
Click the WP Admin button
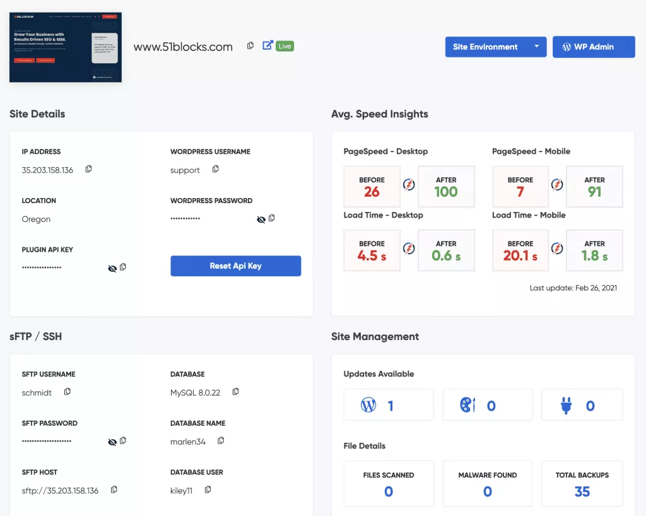593,47
